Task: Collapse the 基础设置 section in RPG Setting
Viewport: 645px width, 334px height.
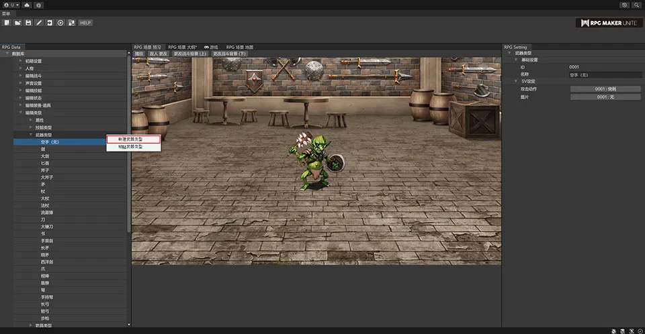Action: click(517, 60)
